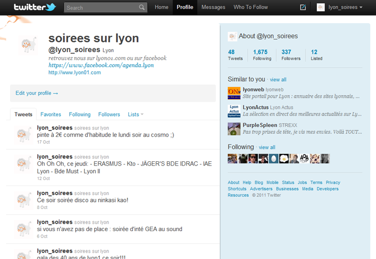Open the lyon_soirees account dropdown

pos(339,8)
